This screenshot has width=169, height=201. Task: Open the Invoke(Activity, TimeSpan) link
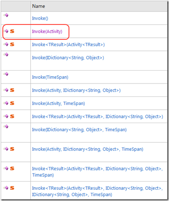(x=58, y=103)
